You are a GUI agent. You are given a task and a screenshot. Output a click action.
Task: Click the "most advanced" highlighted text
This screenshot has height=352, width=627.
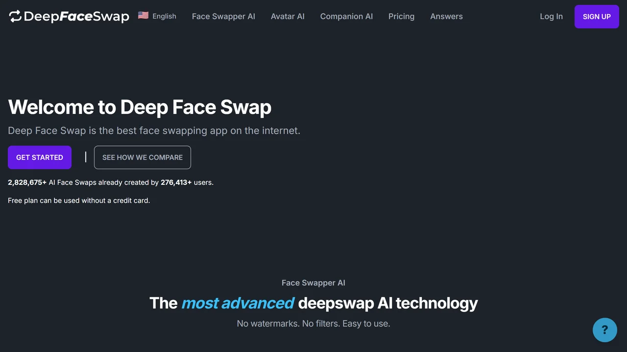coord(238,303)
